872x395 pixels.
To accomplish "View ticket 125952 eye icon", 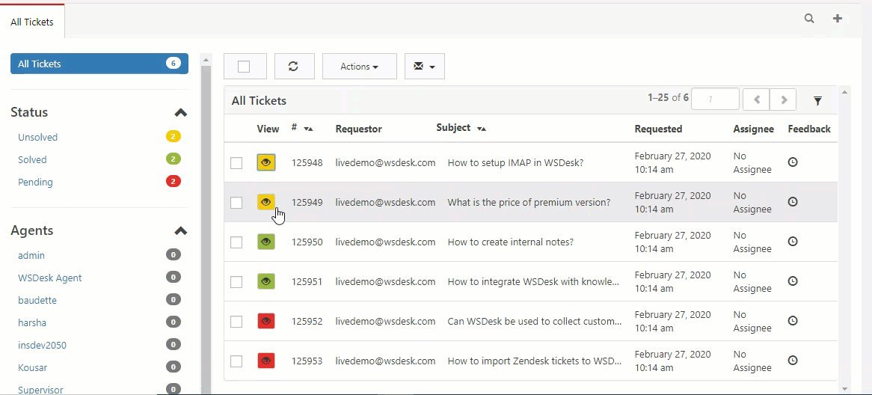I will [265, 321].
